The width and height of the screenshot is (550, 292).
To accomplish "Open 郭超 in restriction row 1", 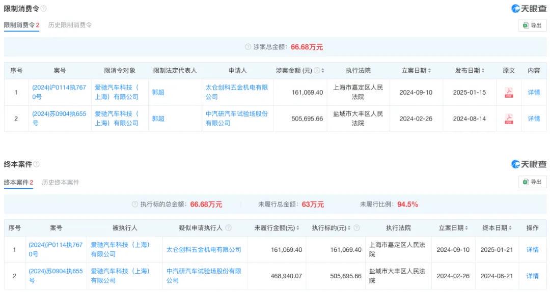I will click(x=158, y=93).
